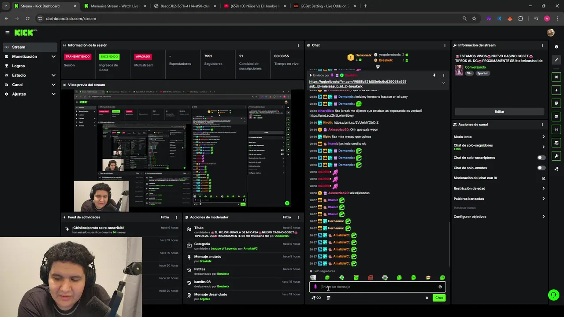Open the MetaMask fox extension
The width and height of the screenshot is (564, 317).
click(510, 18)
